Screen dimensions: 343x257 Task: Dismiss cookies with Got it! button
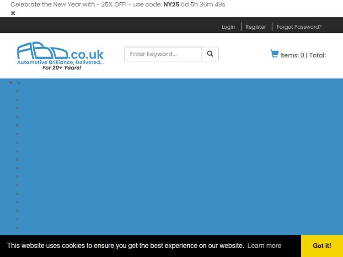coord(322,246)
